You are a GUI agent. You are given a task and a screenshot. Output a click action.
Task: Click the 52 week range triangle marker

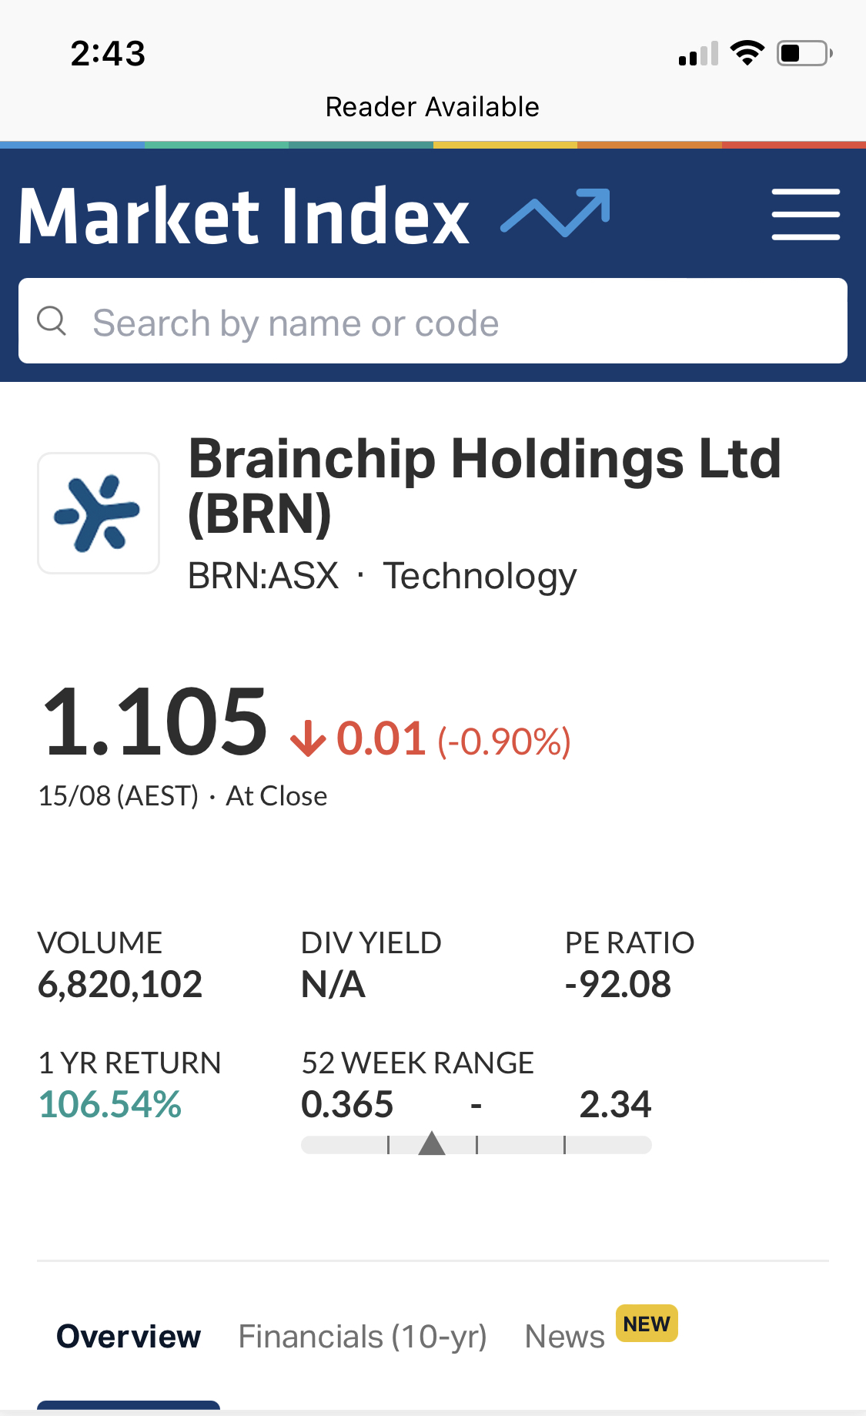tap(432, 1143)
